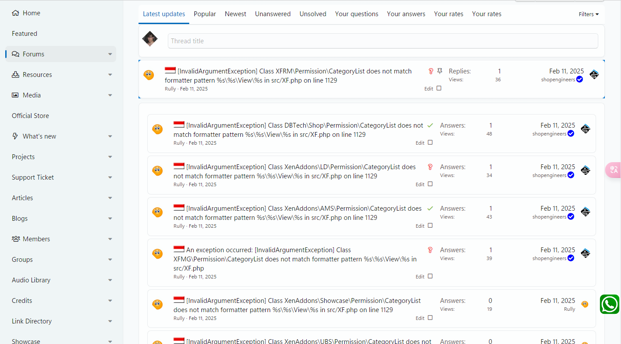Click the red question icon on XenAddons\LD thread

(430, 167)
